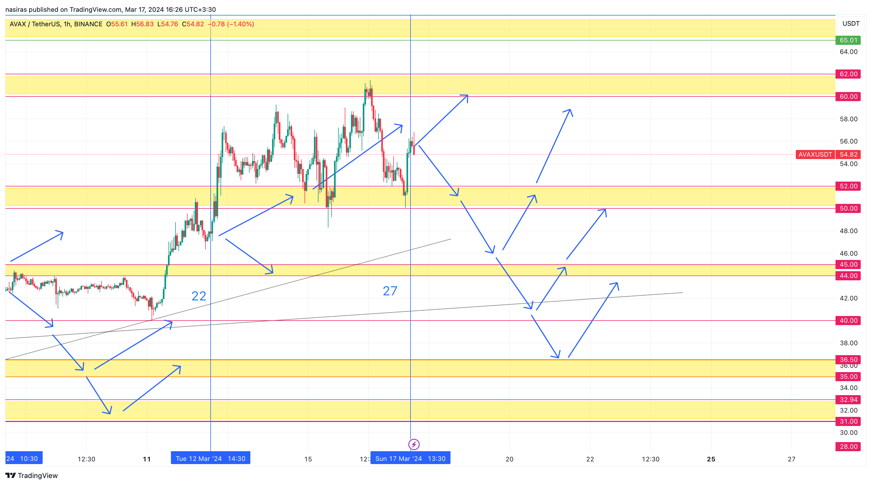Click the 42.00 price axis value
Image resolution: width=872 pixels, height=485 pixels.
click(x=849, y=298)
